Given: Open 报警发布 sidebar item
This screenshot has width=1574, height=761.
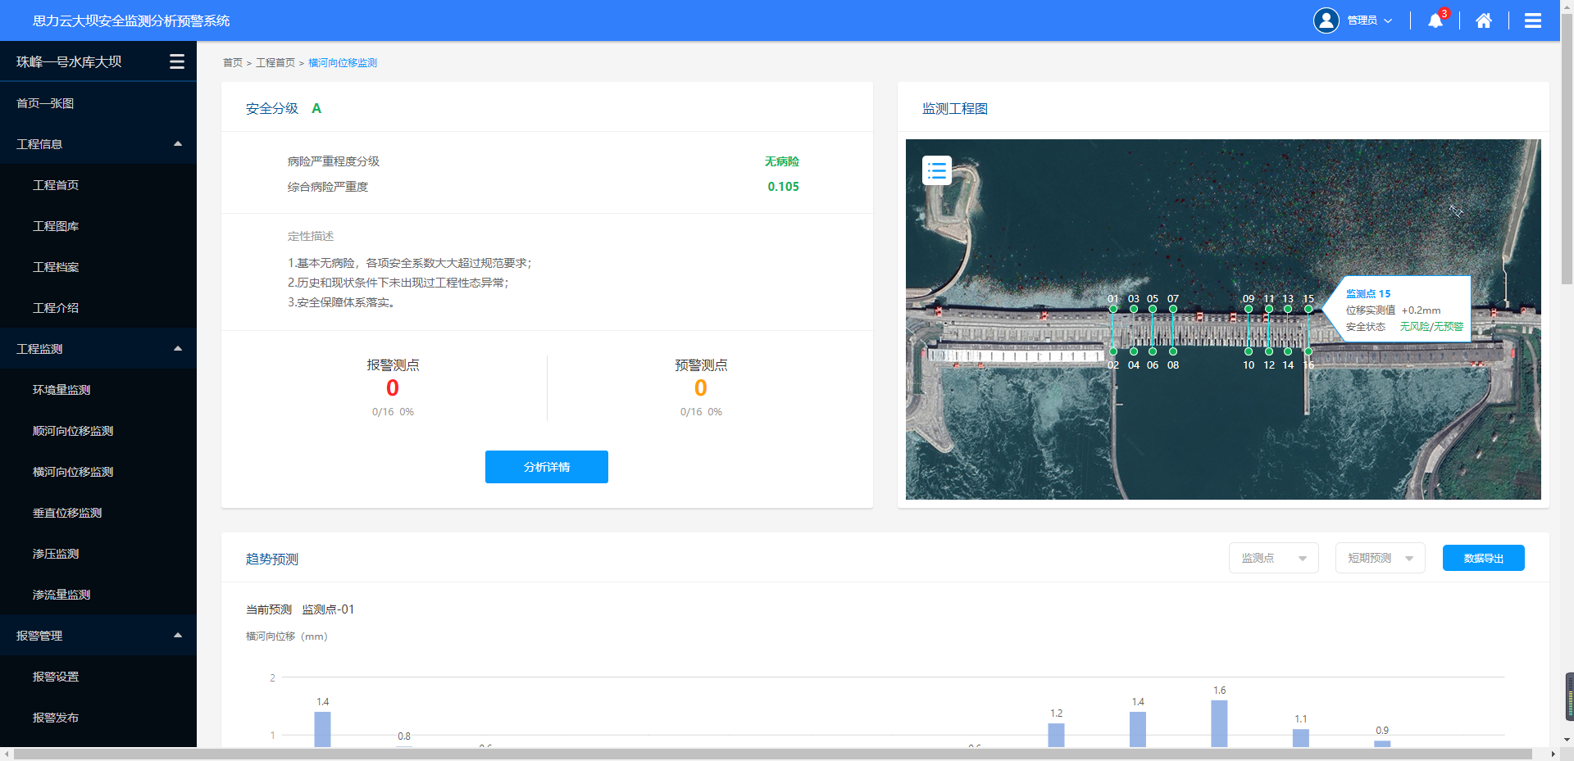Looking at the screenshot, I should click(98, 717).
